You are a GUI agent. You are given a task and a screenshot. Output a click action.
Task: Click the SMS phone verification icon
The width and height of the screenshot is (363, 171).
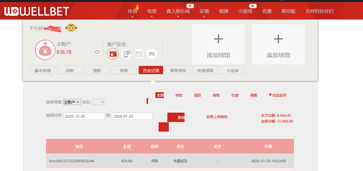click(x=126, y=54)
